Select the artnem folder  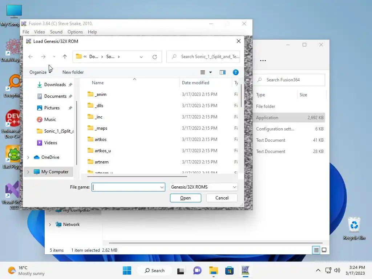click(98, 162)
